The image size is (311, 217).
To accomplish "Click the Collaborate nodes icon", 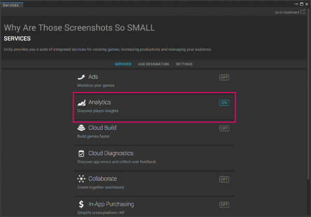I will (81, 179).
